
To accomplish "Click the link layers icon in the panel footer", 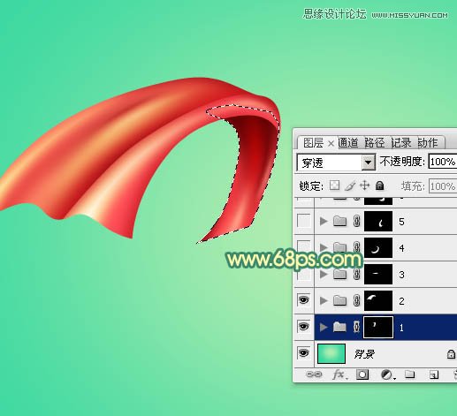I will click(314, 374).
